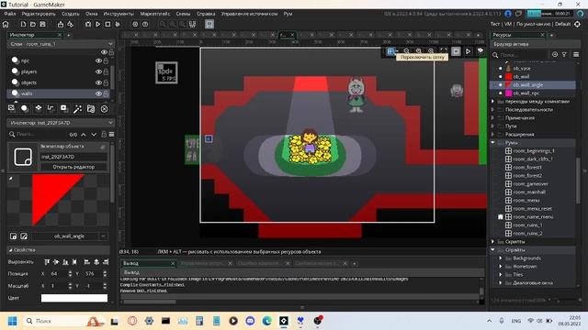Image resolution: width=588 pixels, height=330 pixels.
Task: Toggle the room grid icon
Action: [390, 51]
